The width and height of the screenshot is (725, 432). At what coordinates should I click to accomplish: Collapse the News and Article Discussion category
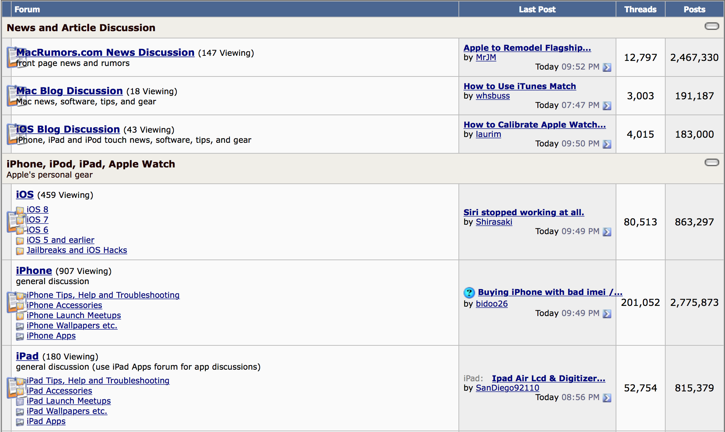point(712,26)
